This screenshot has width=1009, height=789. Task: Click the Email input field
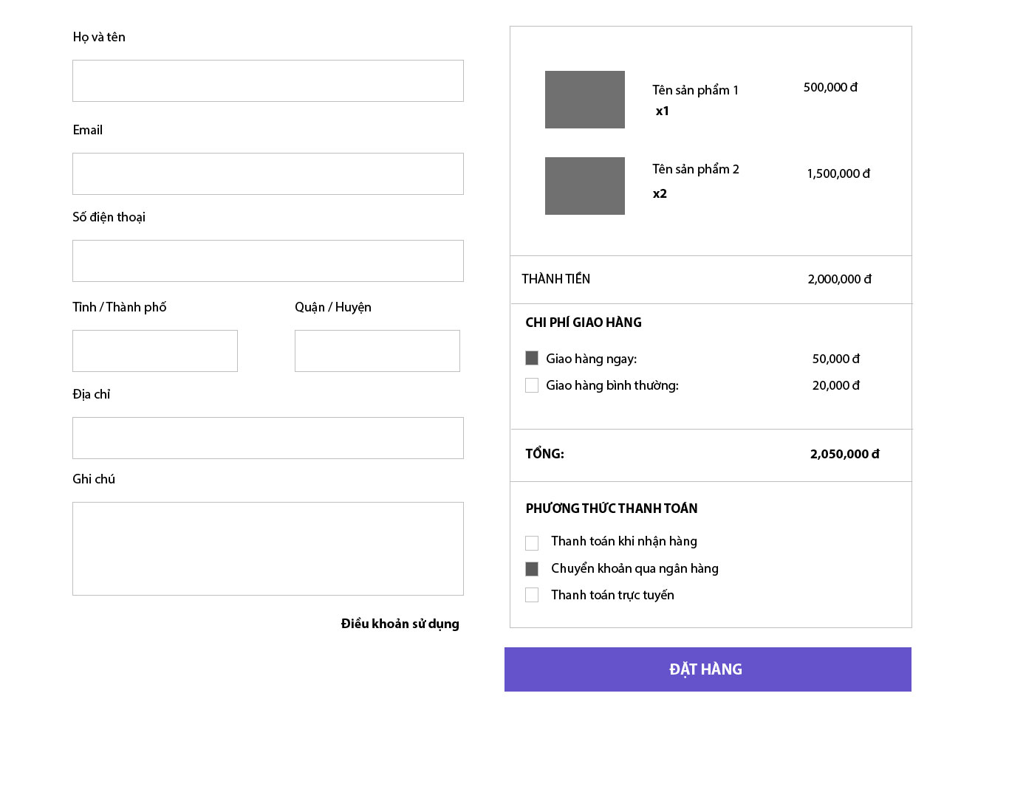pyautogui.click(x=267, y=173)
